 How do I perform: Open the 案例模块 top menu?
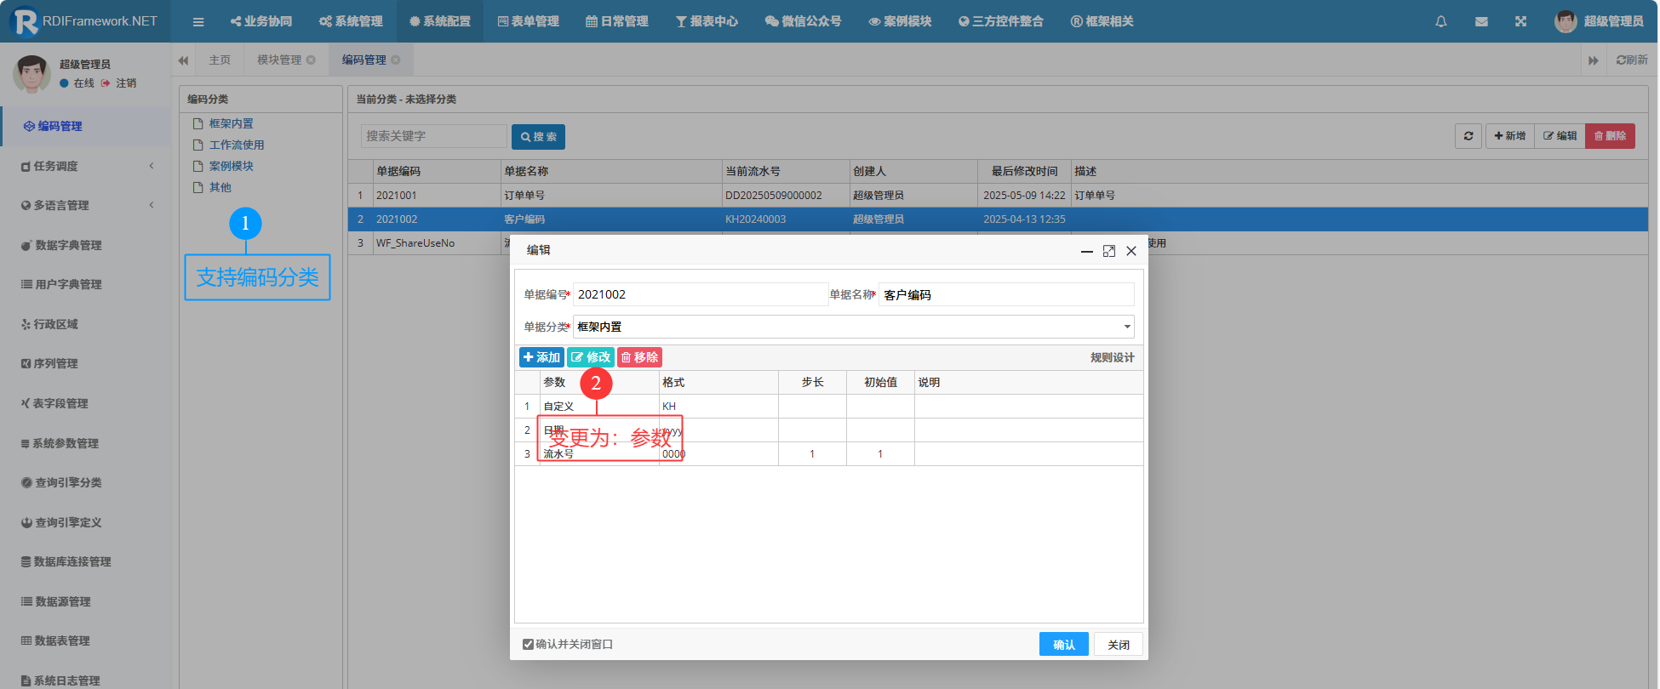click(x=900, y=21)
